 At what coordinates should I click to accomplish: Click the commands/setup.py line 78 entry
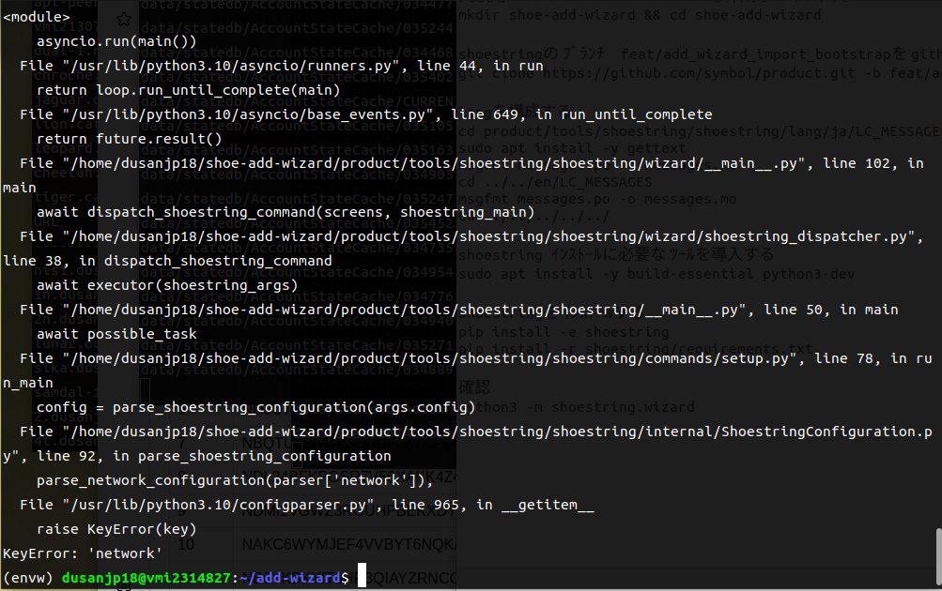pos(476,358)
